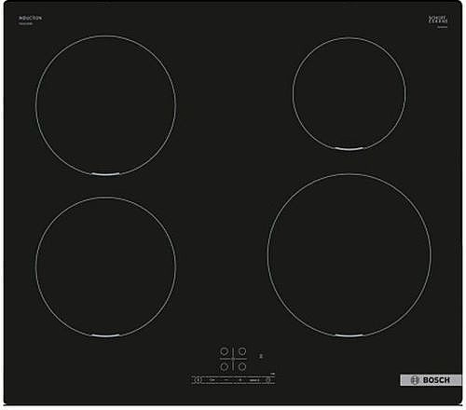Tap the middle marker on the power slider
The height and width of the screenshot is (410, 466).
tap(240, 380)
